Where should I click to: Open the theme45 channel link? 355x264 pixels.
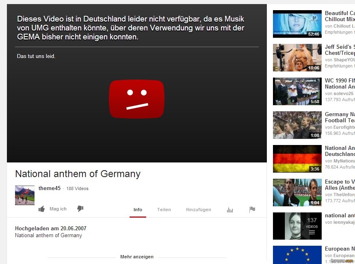(x=50, y=188)
